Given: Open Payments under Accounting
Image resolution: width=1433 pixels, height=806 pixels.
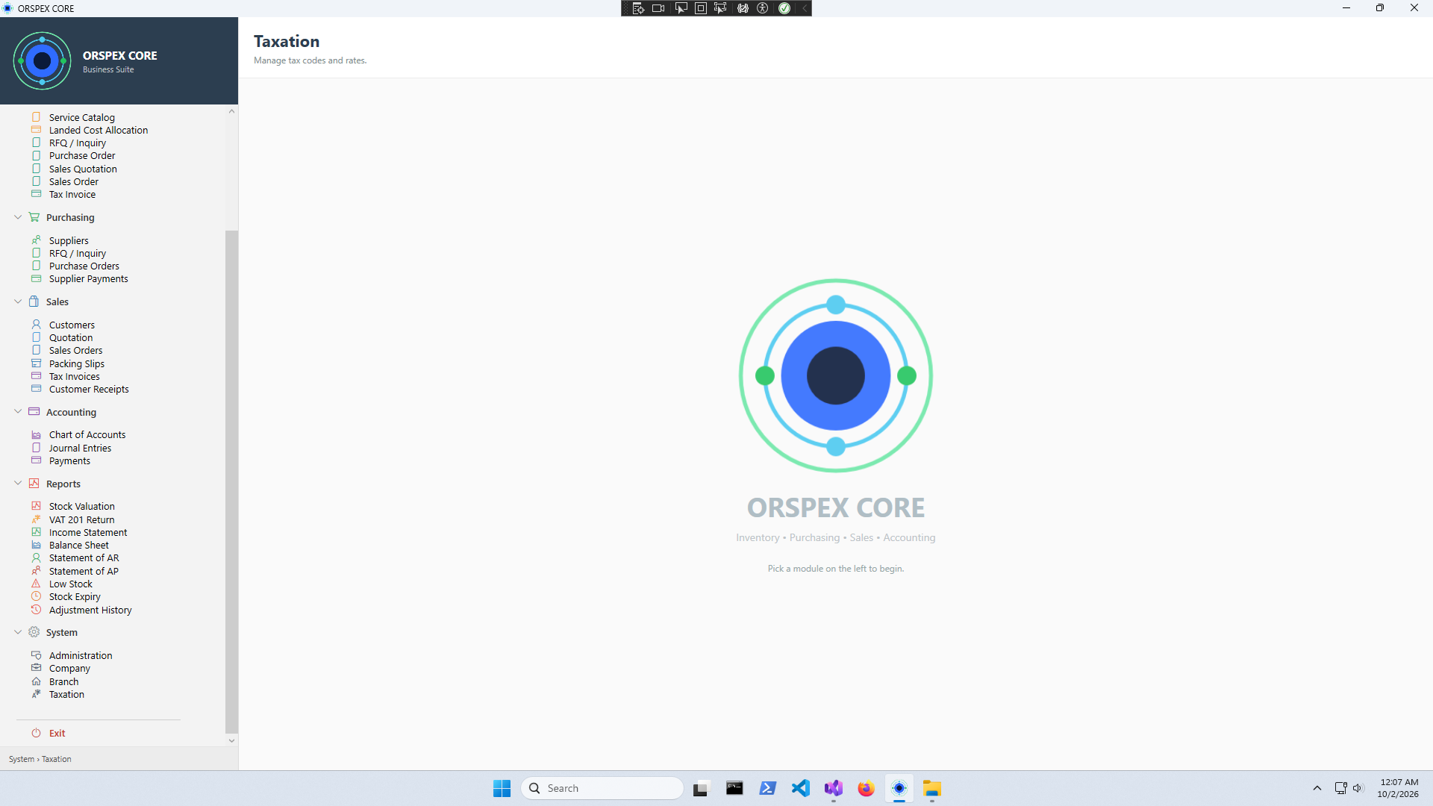Looking at the screenshot, I should click(x=69, y=460).
